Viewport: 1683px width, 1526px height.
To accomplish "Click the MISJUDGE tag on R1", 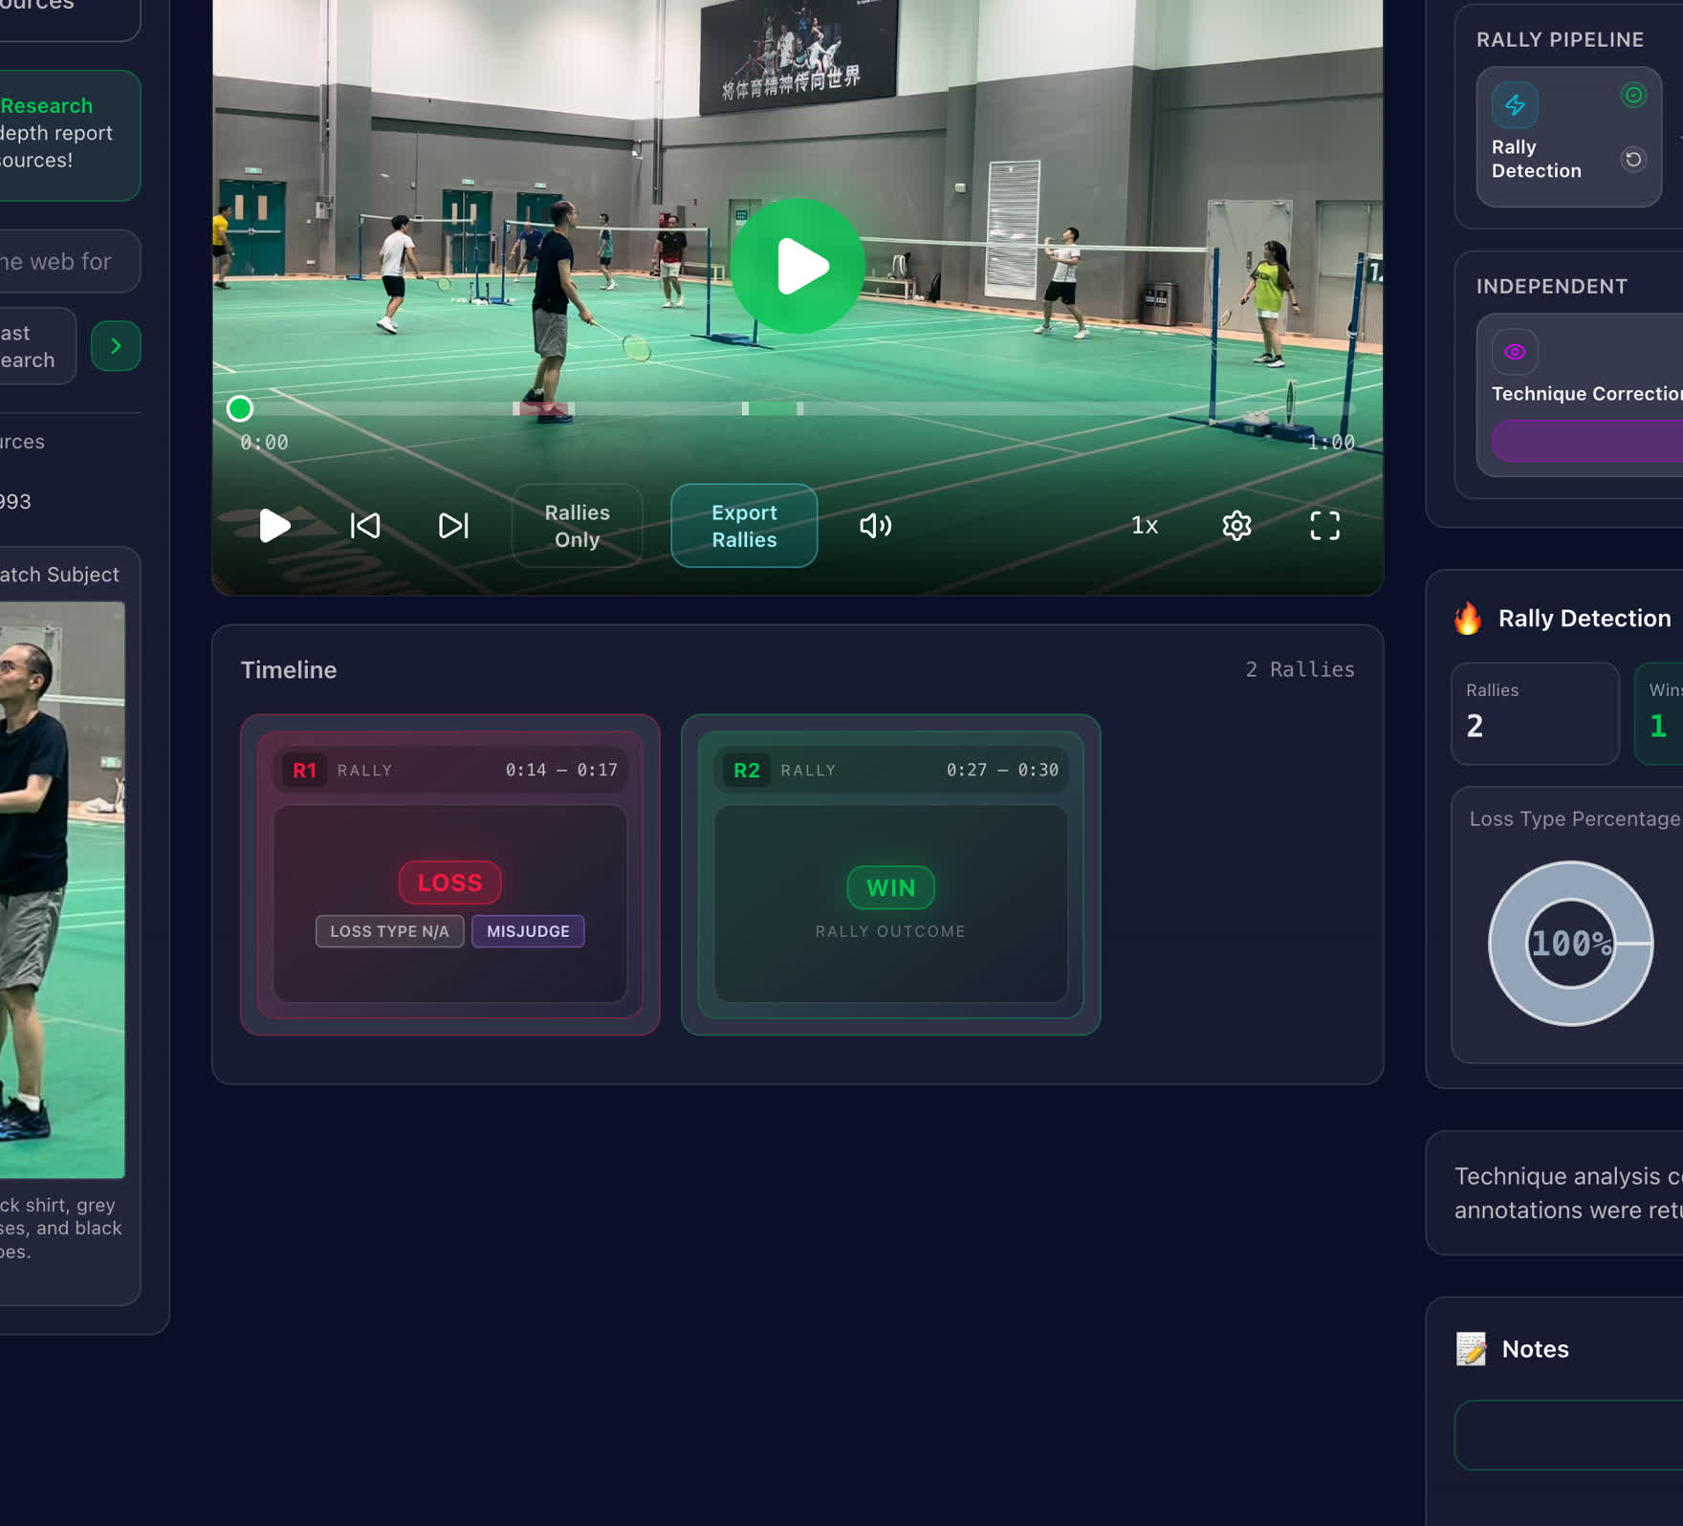I will click(x=528, y=931).
